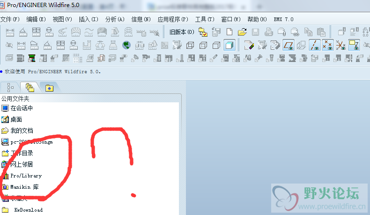Click the 欢迎使用 Pro/ENGINEER Wildfire 5.0 message

(x=52, y=71)
